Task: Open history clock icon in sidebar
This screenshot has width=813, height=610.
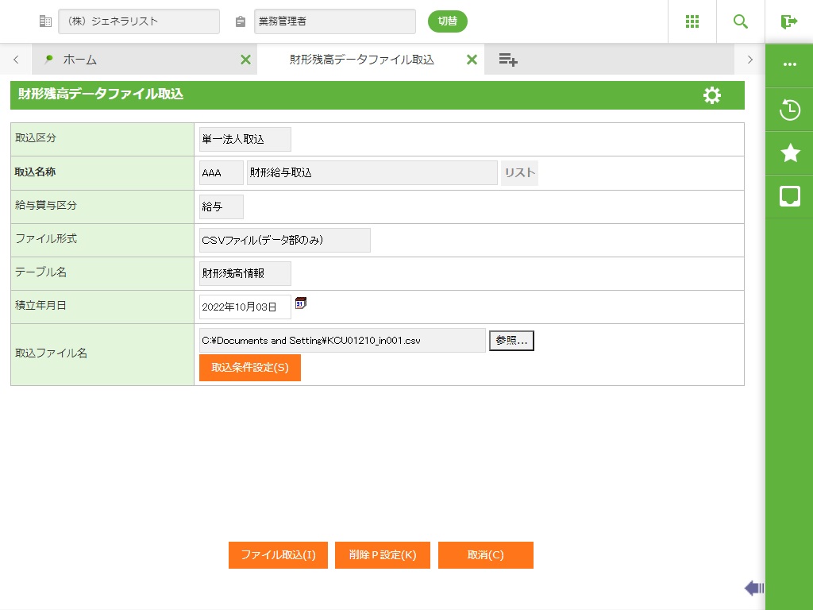Action: (x=789, y=110)
